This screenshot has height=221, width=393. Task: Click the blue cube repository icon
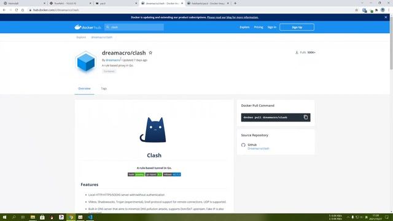tap(86, 62)
